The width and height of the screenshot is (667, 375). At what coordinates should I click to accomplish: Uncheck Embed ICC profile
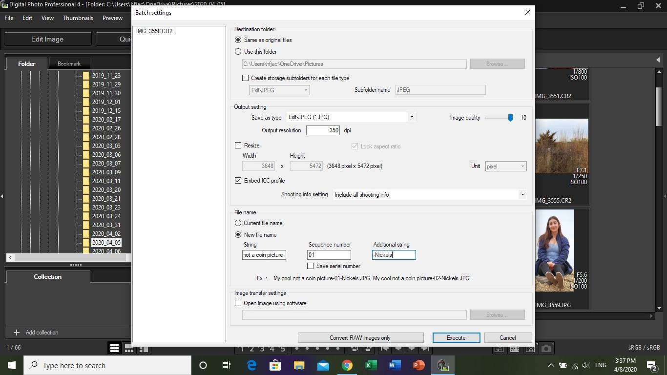tap(238, 181)
